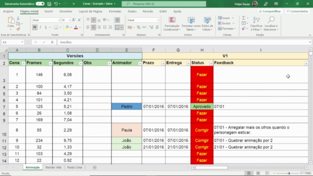
Task: Align text to the left icon
Action: (x=88, y=27)
